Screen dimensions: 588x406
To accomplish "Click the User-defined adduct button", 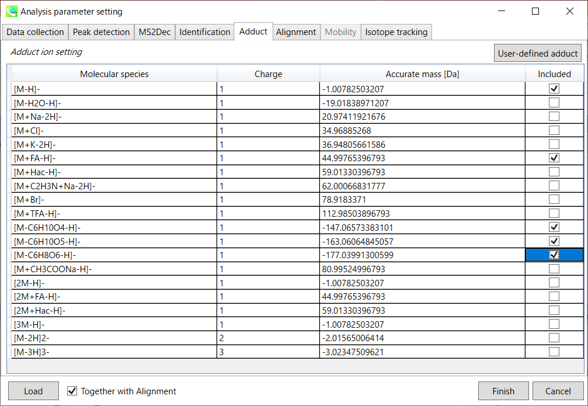I will pos(537,54).
